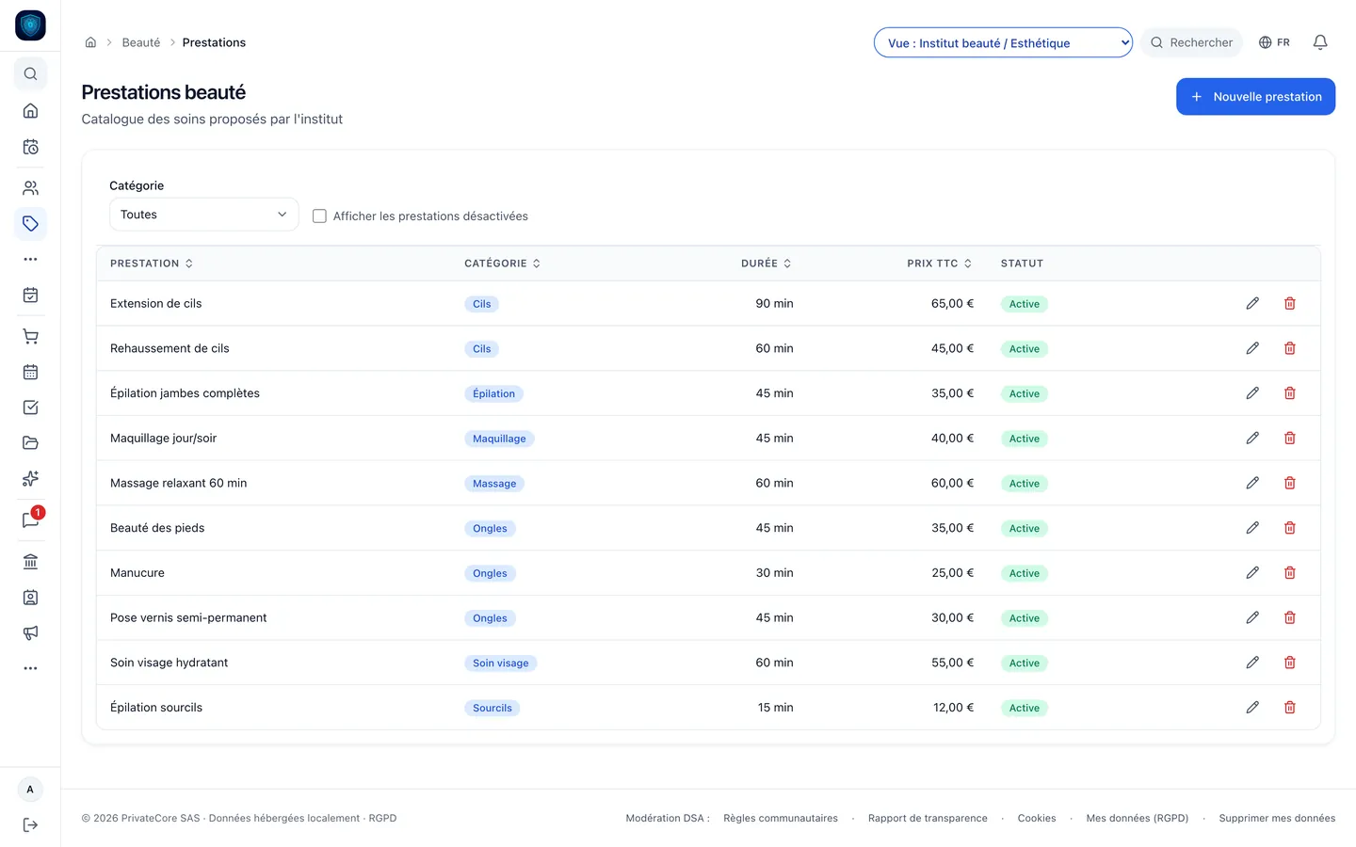Edit the Soin visage hydratant row
This screenshot has height=847, width=1356.
[x=1252, y=663]
